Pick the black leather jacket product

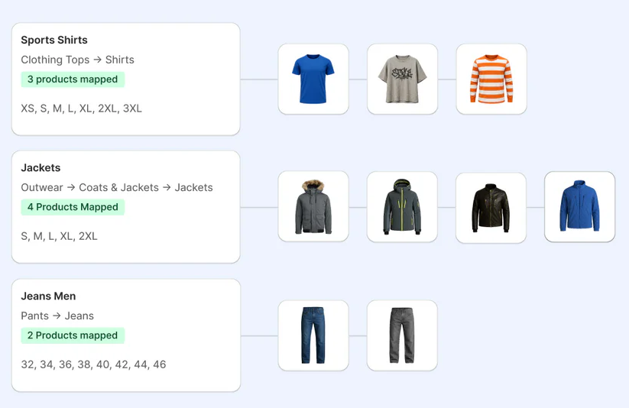[491, 208]
